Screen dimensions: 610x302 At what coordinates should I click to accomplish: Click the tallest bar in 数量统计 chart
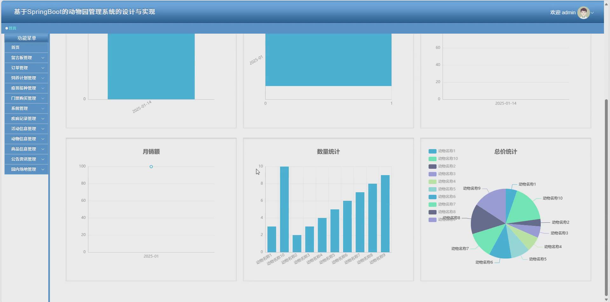click(x=284, y=209)
